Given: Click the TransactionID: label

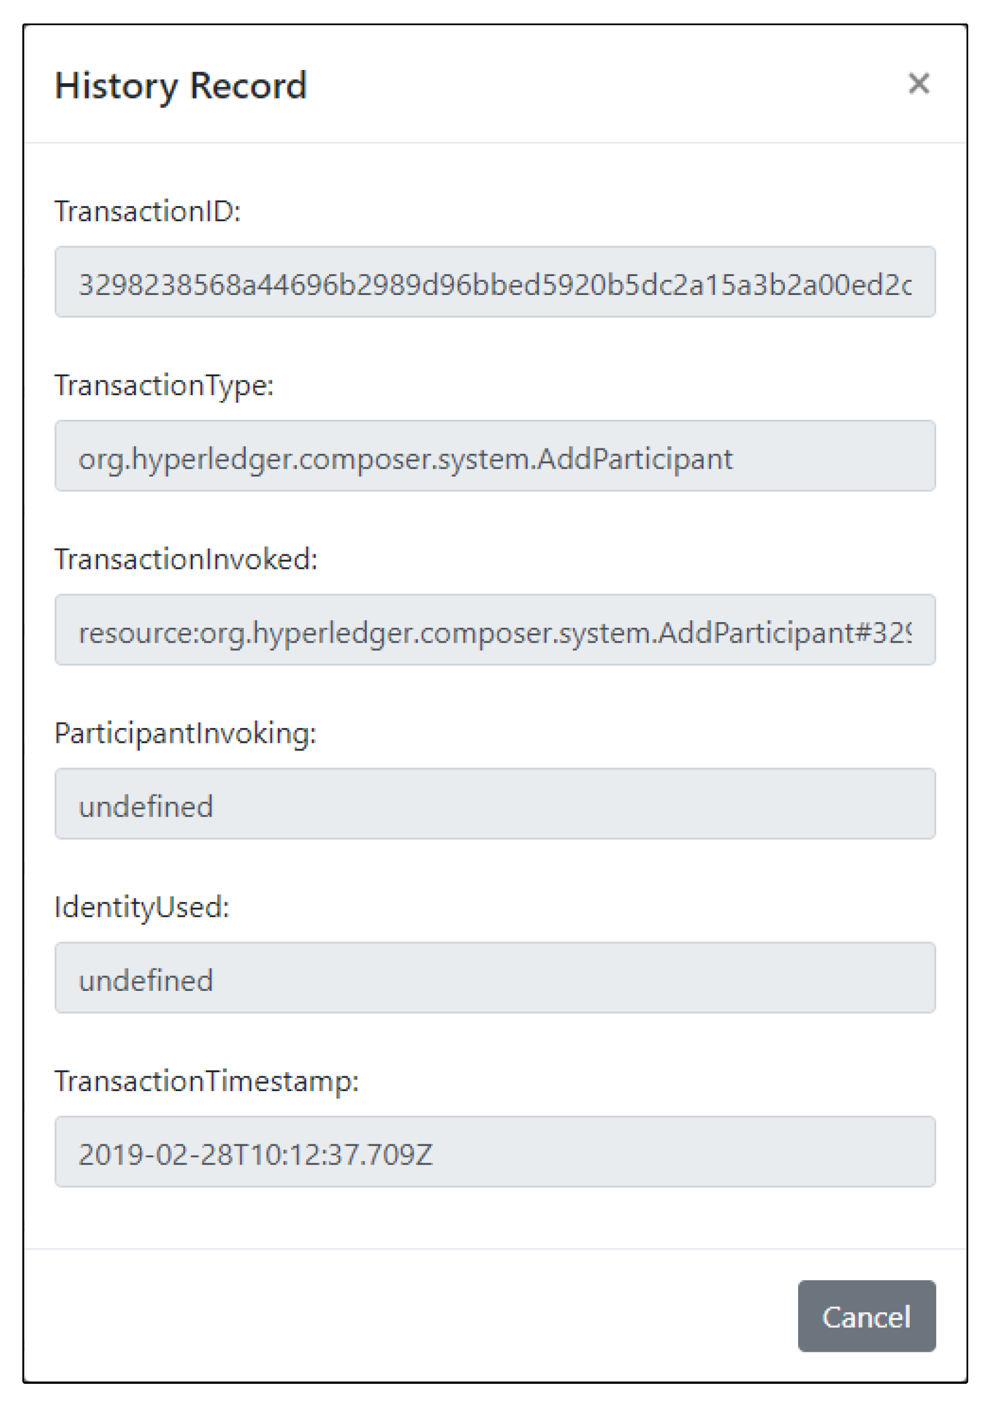Looking at the screenshot, I should point(148,212).
